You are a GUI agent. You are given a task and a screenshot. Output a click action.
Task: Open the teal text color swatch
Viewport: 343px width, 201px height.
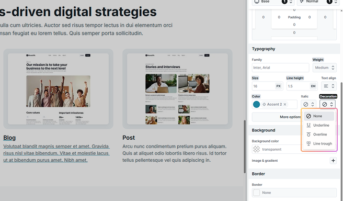tap(256, 105)
